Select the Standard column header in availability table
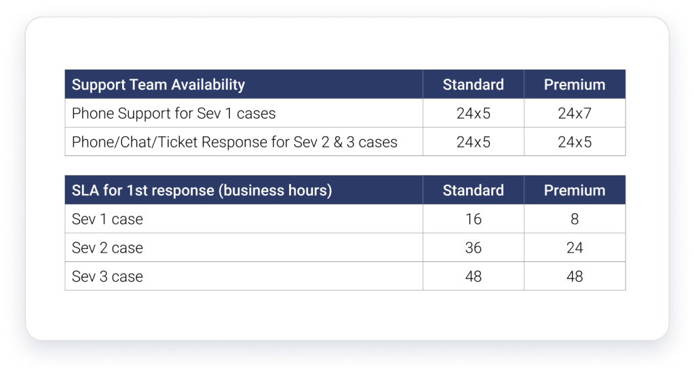Image resolution: width=694 pixels, height=374 pixels. click(473, 85)
